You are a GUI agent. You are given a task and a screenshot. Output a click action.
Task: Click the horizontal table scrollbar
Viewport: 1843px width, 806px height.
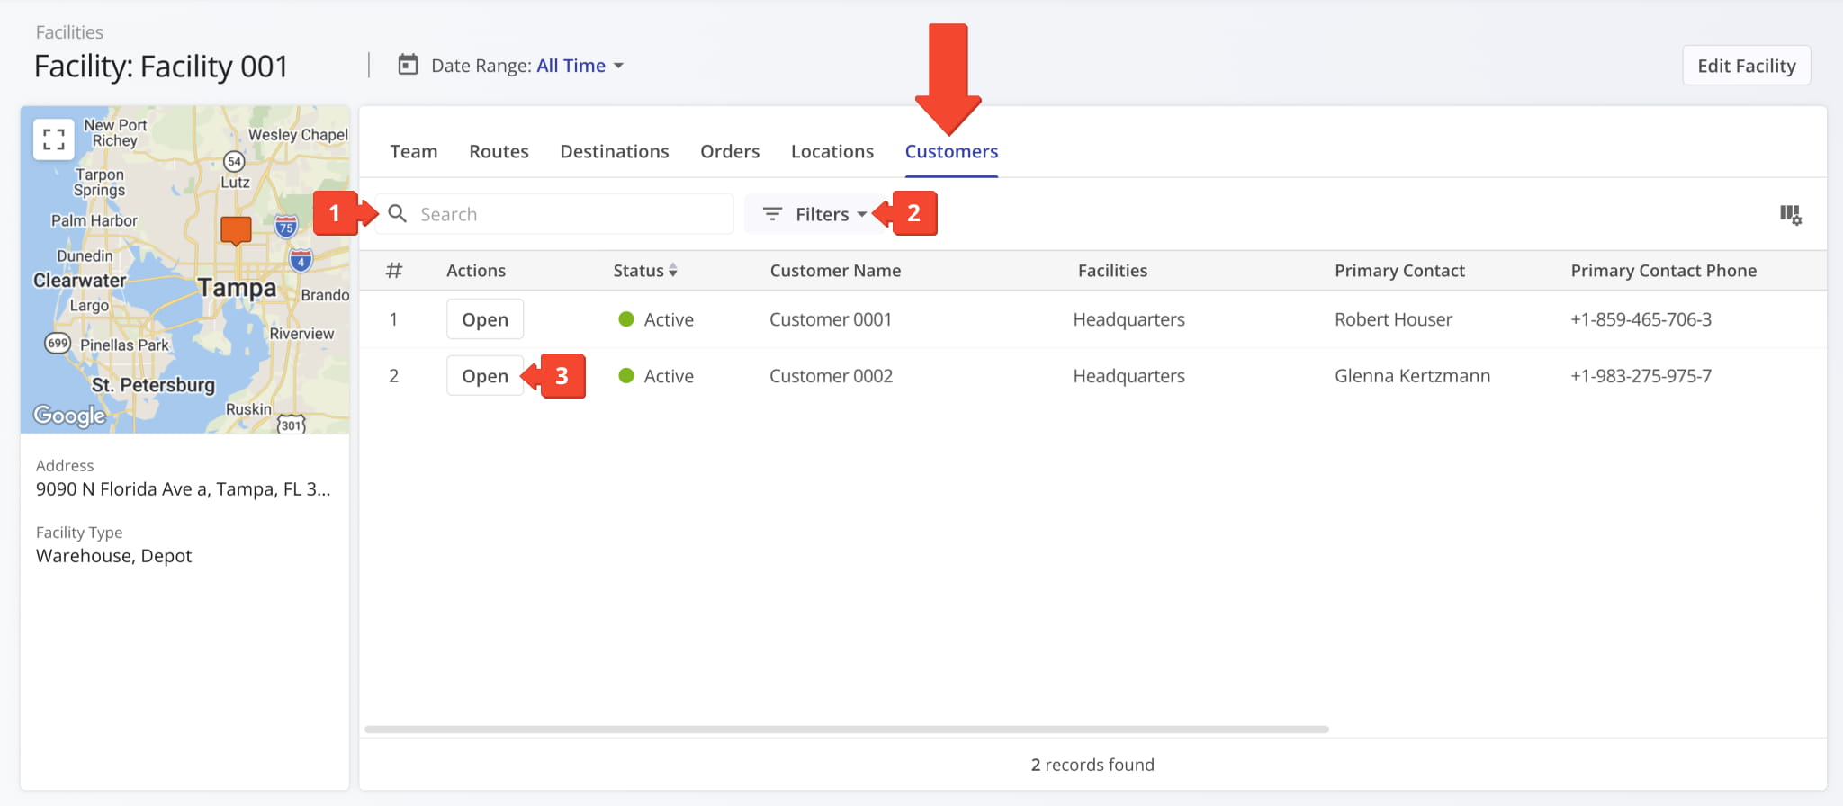[846, 730]
